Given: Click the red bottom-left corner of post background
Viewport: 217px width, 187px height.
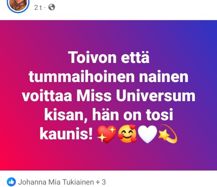Looking at the screenshot, I should click(x=6, y=164).
